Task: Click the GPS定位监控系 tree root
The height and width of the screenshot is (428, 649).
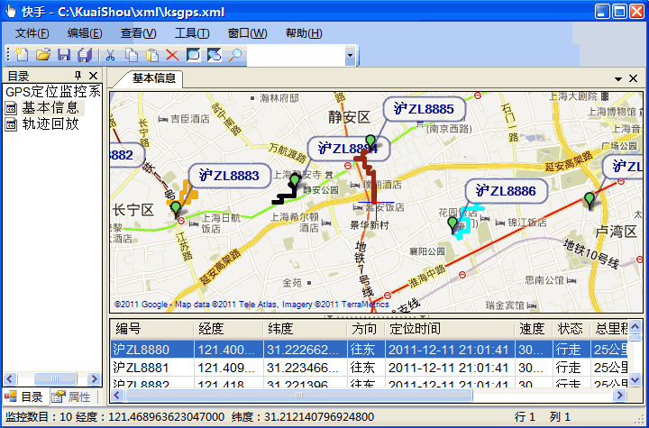Action: click(53, 92)
